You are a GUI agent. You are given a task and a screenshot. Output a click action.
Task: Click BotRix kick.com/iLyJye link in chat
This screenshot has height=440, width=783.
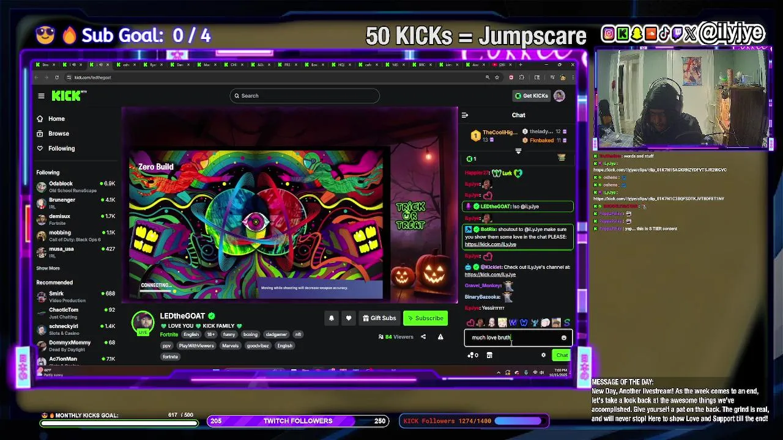pyautogui.click(x=490, y=244)
